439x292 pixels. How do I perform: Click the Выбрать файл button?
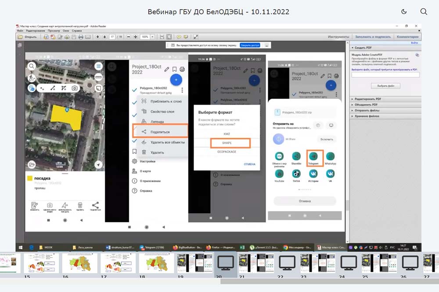tap(385, 86)
